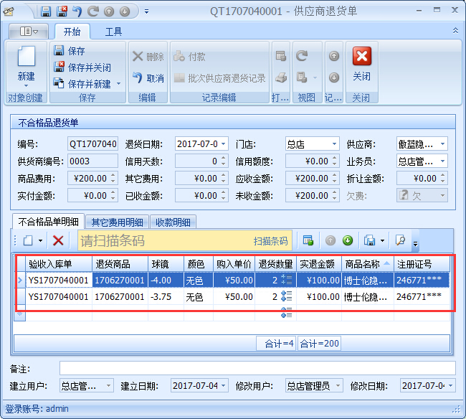
Task: Click 保存 in the ribbon
Action: pyautogui.click(x=70, y=51)
